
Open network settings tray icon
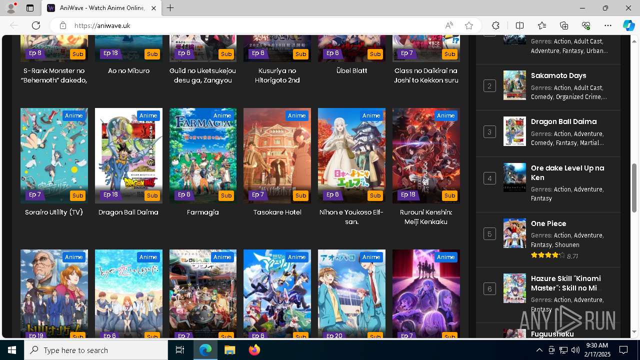tap(563, 350)
